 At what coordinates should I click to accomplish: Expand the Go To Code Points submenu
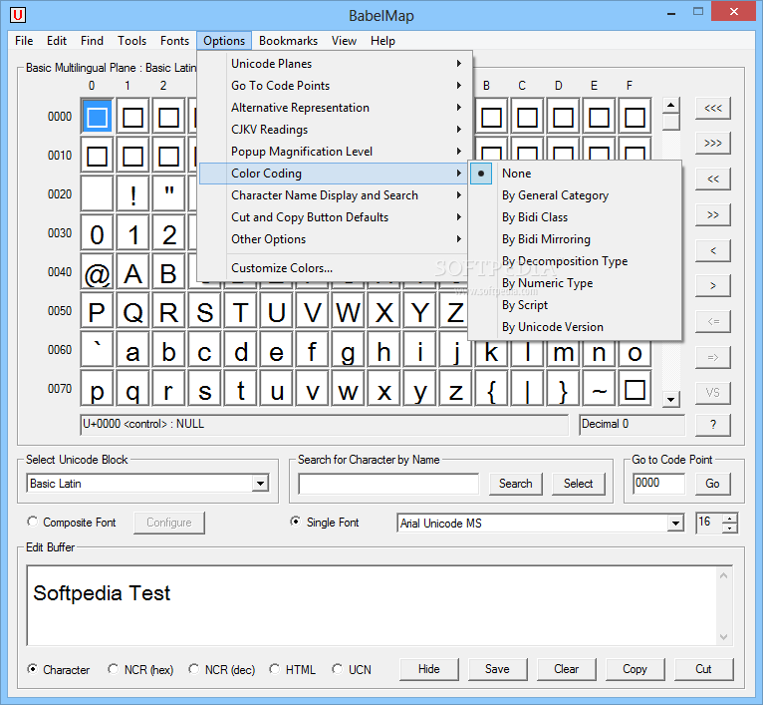click(336, 86)
